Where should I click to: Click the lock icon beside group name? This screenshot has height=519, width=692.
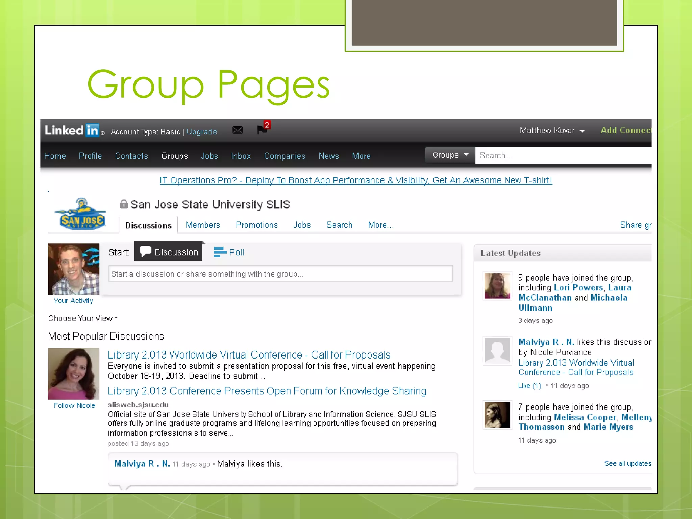pos(124,204)
